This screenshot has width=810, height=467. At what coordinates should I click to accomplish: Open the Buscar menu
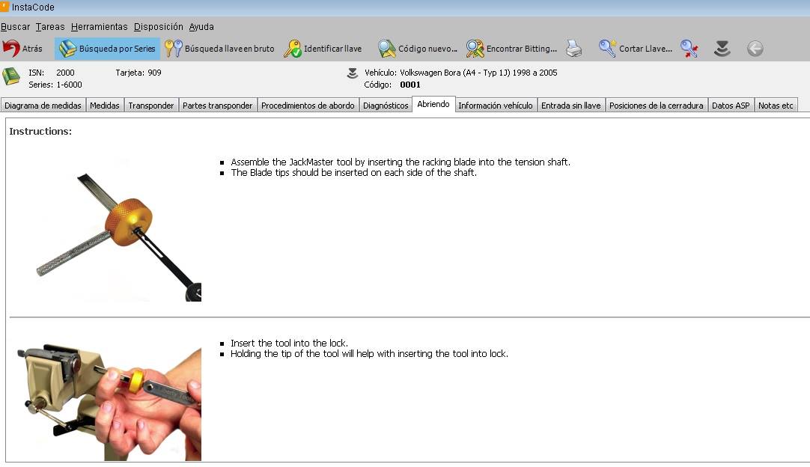pyautogui.click(x=15, y=27)
